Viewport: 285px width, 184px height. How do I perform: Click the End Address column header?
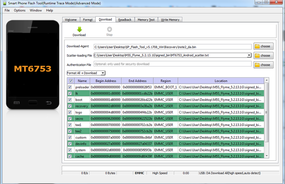(138, 81)
